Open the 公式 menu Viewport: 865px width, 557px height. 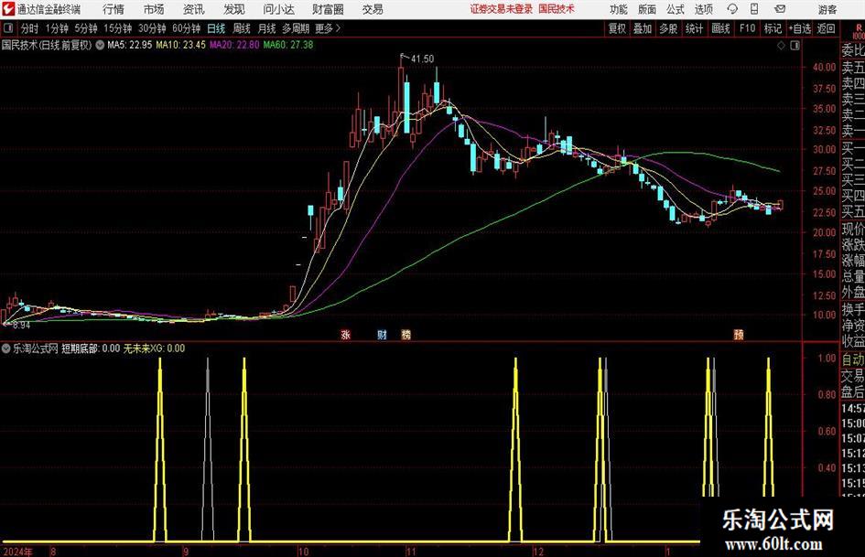coord(676,9)
